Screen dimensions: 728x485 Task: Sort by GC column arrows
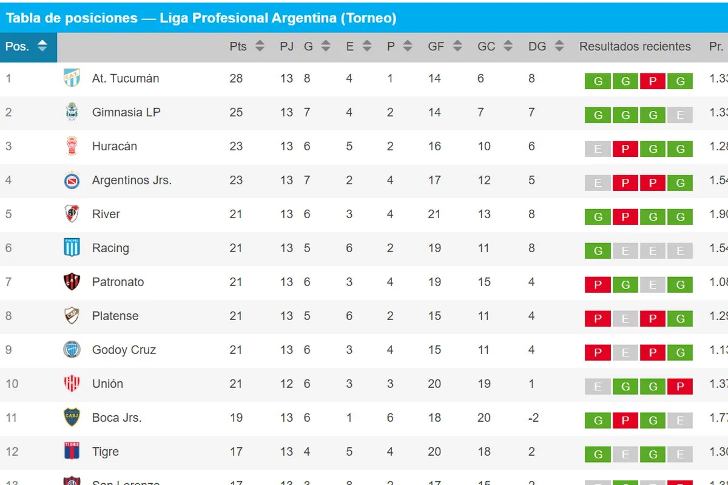tap(508, 46)
